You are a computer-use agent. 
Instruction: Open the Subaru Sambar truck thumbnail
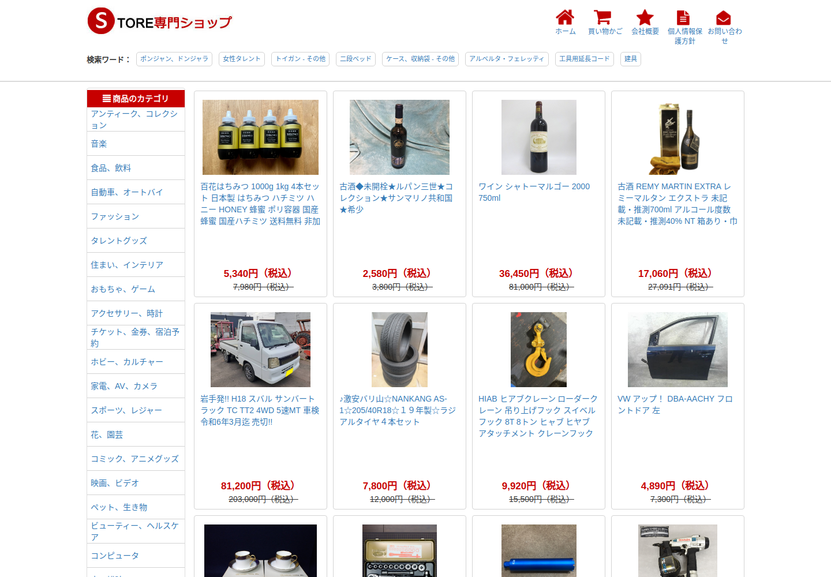pyautogui.click(x=260, y=350)
